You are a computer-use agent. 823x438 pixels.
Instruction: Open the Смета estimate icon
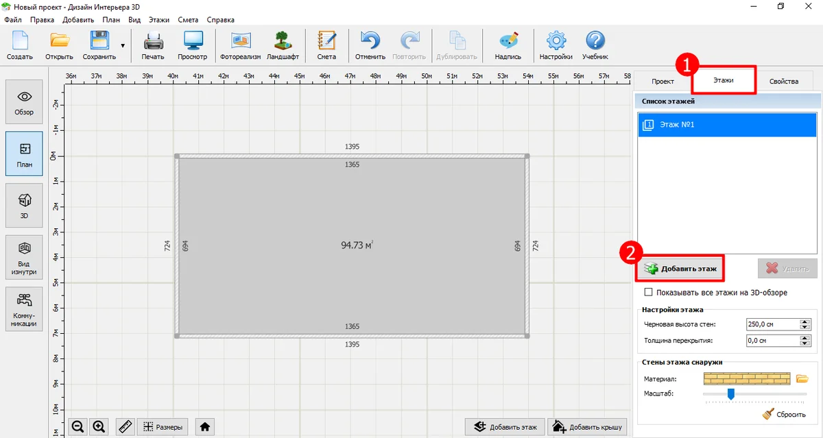(326, 45)
